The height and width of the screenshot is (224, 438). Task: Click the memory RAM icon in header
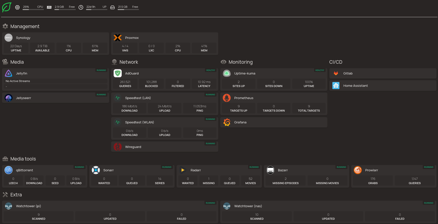[49, 8]
